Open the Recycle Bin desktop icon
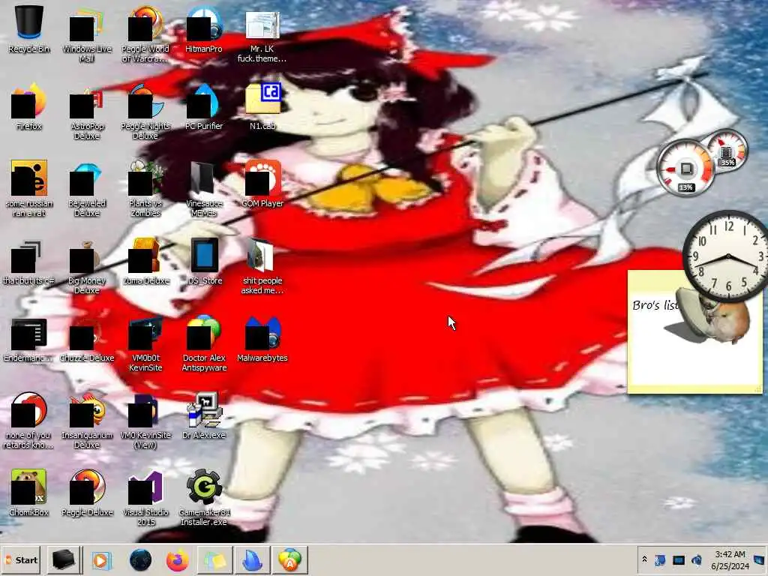 pyautogui.click(x=29, y=29)
